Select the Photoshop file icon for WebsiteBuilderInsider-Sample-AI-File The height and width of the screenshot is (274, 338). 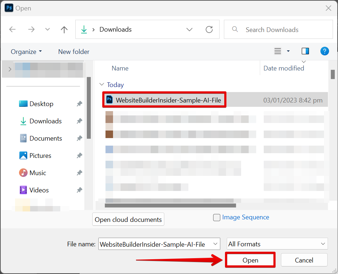110,100
